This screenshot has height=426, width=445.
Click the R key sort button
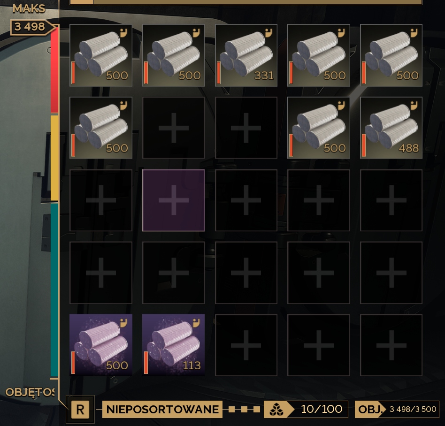coord(80,410)
